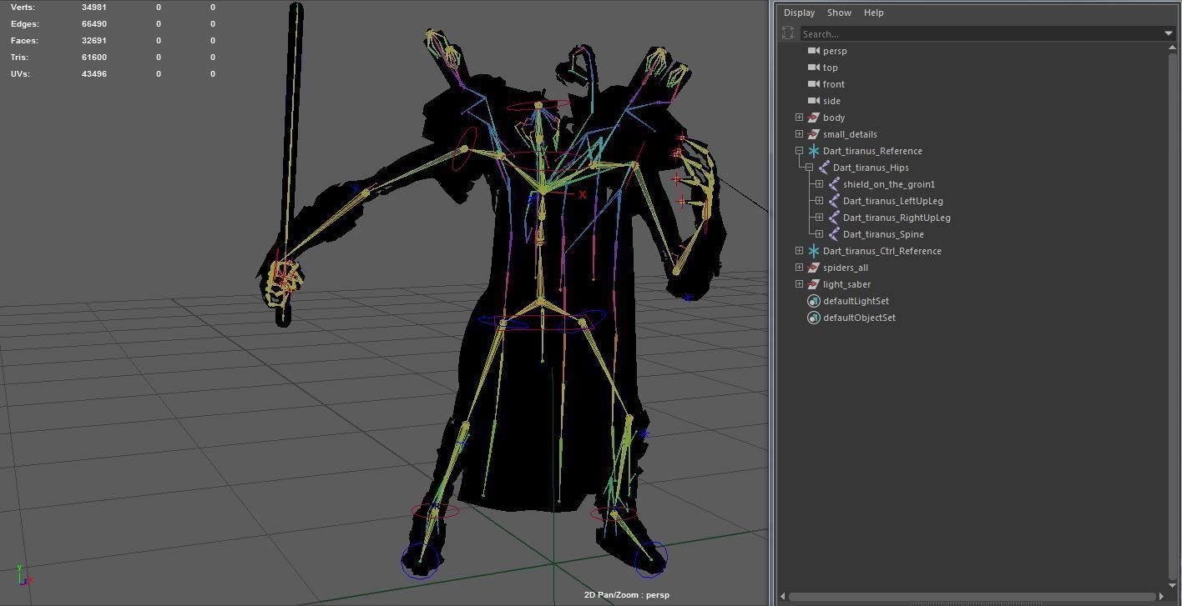Click the 'UVs:' heads-up label
Viewport: 1182px width, 606px height.
(x=21, y=73)
